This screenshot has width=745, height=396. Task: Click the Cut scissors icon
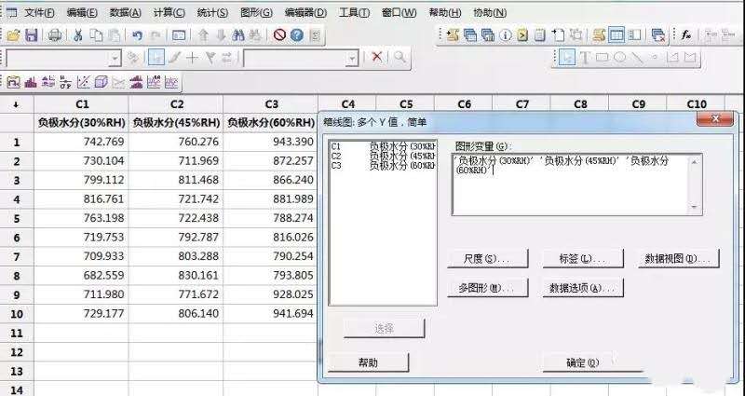(78, 34)
